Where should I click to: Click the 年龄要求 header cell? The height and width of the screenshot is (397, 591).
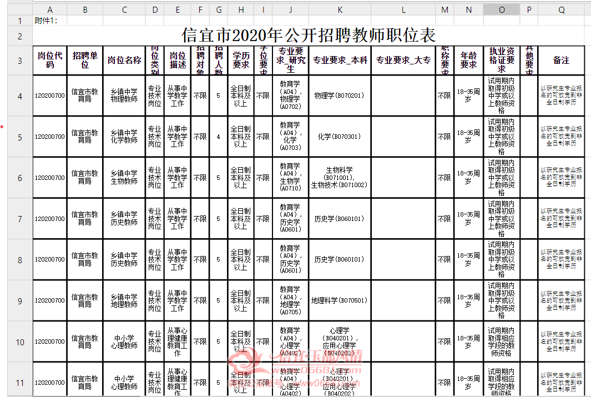pos(469,61)
